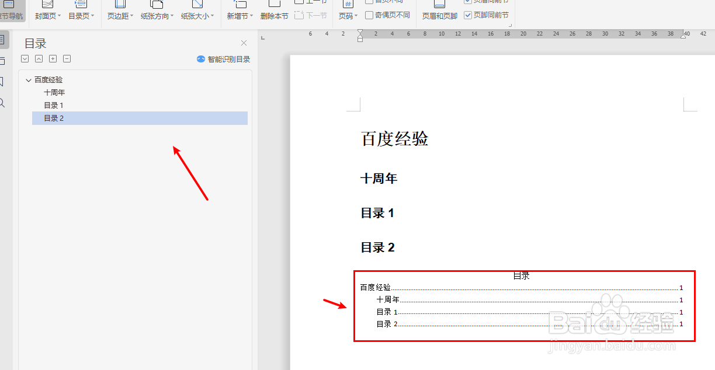
Task: Select 目录 2 in the outline tree
Action: point(140,118)
